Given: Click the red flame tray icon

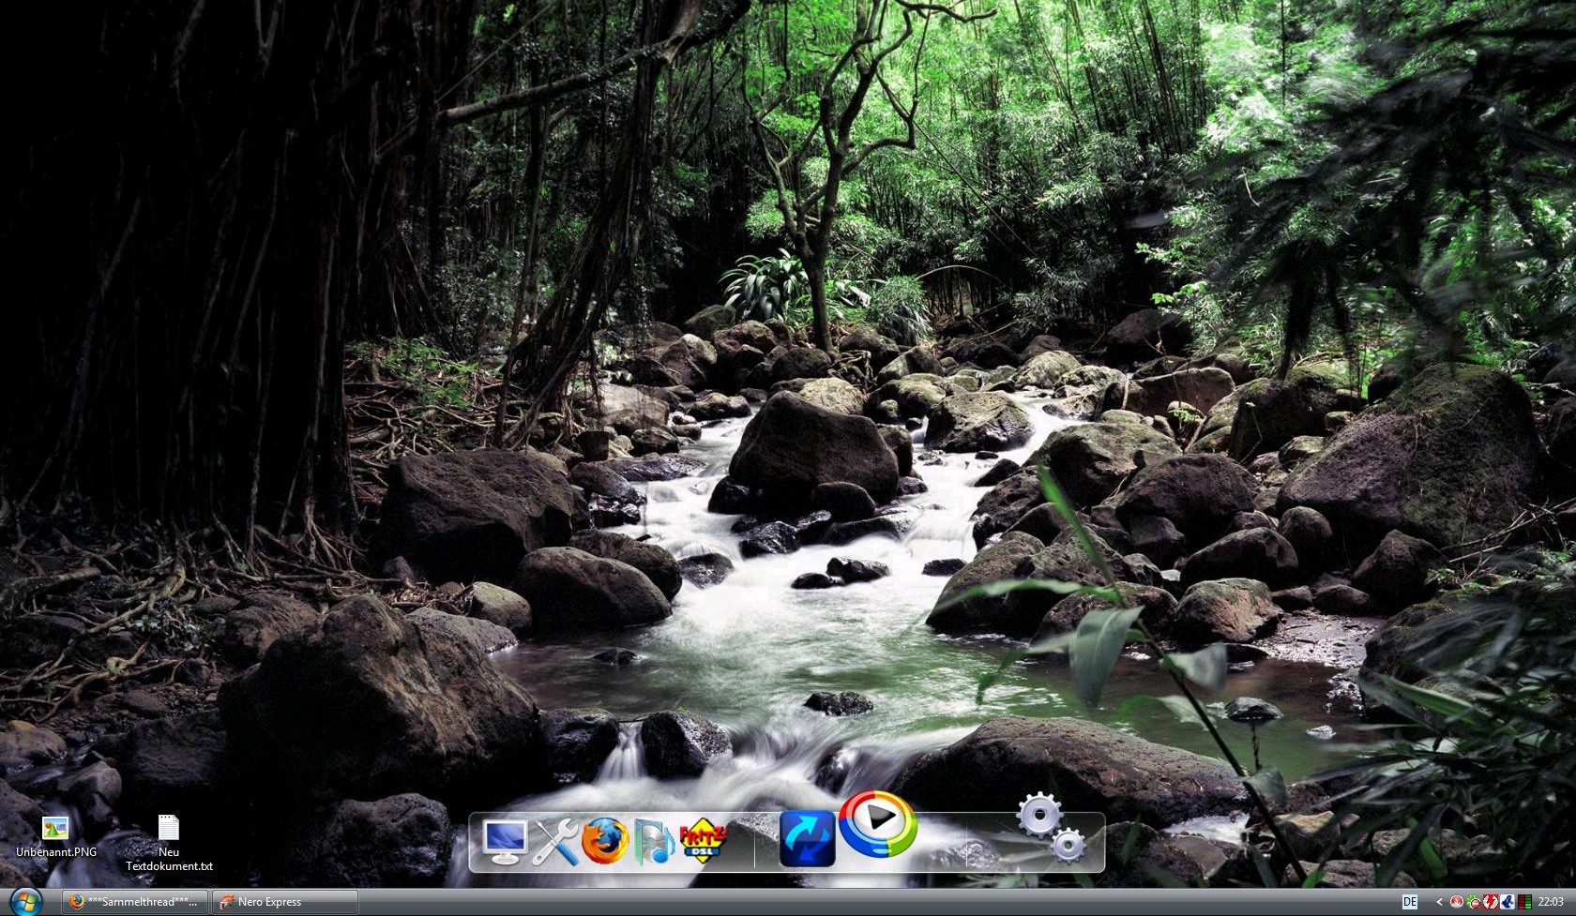Looking at the screenshot, I should 1457,902.
